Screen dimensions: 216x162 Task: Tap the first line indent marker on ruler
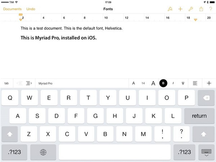click(21, 15)
